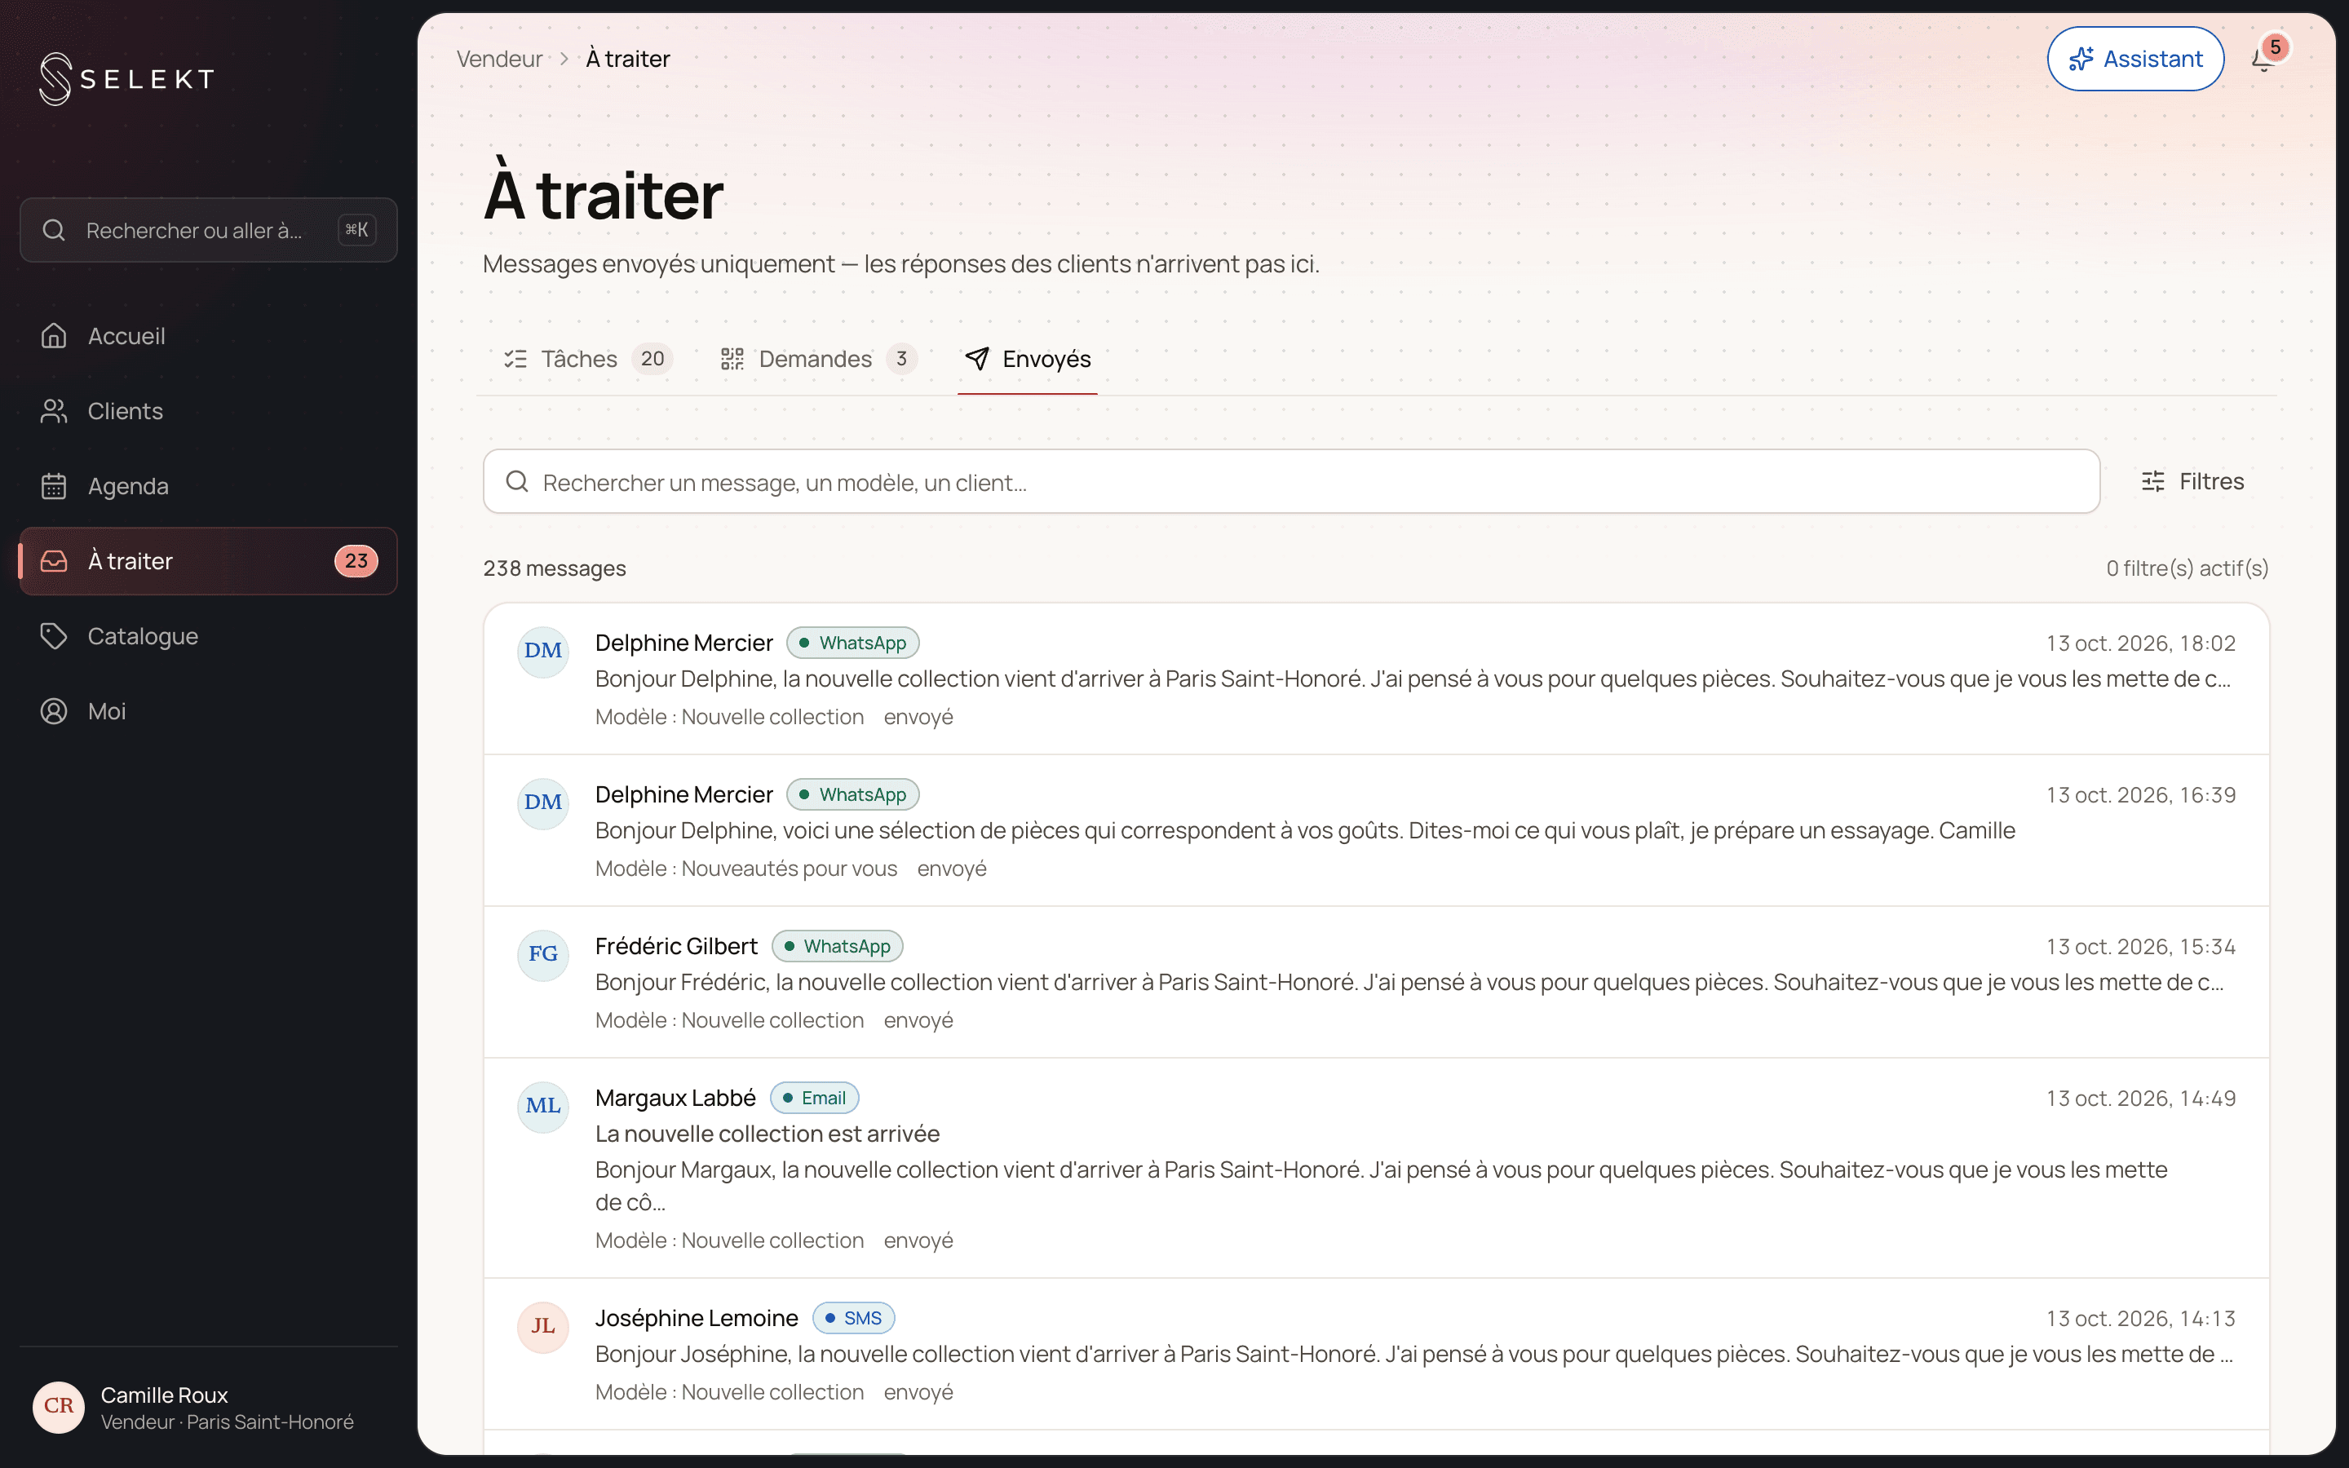Click the Catalogue tag icon
Image resolution: width=2349 pixels, height=1468 pixels.
55,636
